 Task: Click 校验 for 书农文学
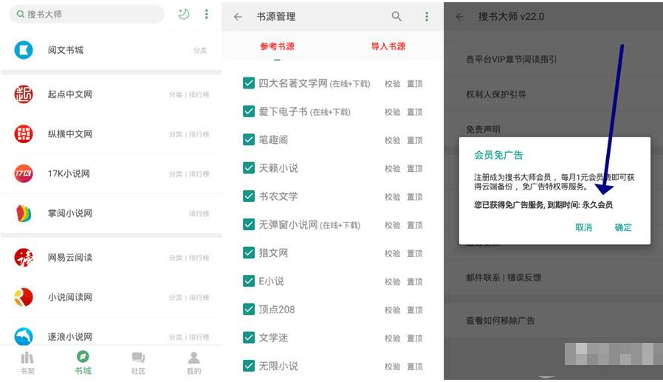(x=392, y=197)
